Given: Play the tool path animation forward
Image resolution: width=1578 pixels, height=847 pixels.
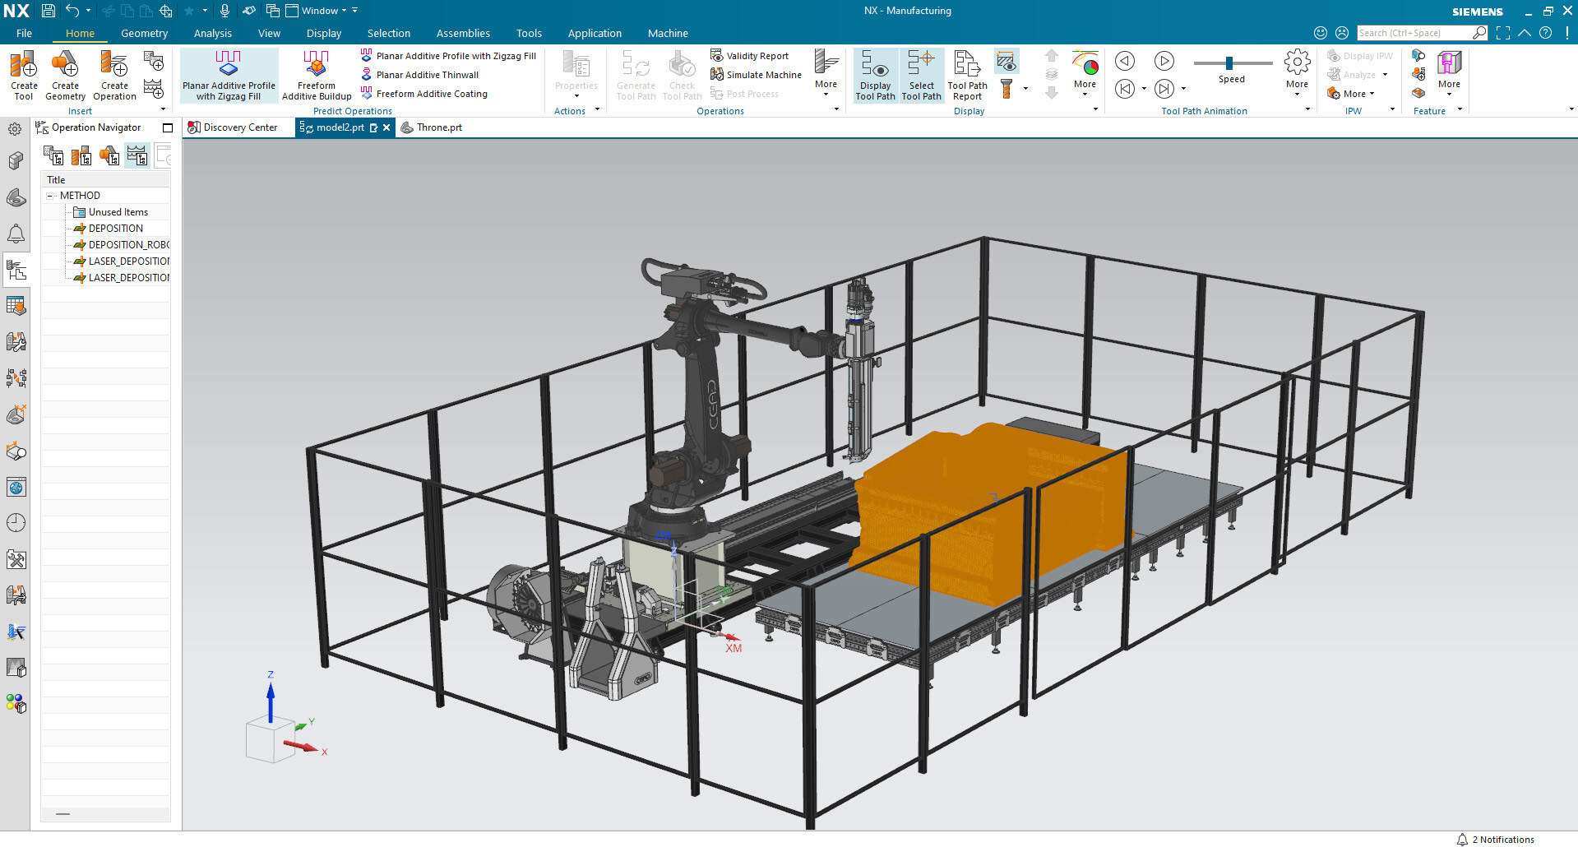Looking at the screenshot, I should click(1164, 61).
